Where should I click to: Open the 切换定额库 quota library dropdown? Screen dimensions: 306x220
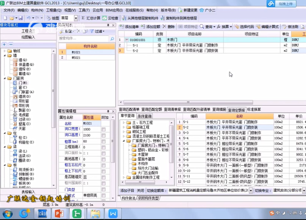[x=251, y=190]
